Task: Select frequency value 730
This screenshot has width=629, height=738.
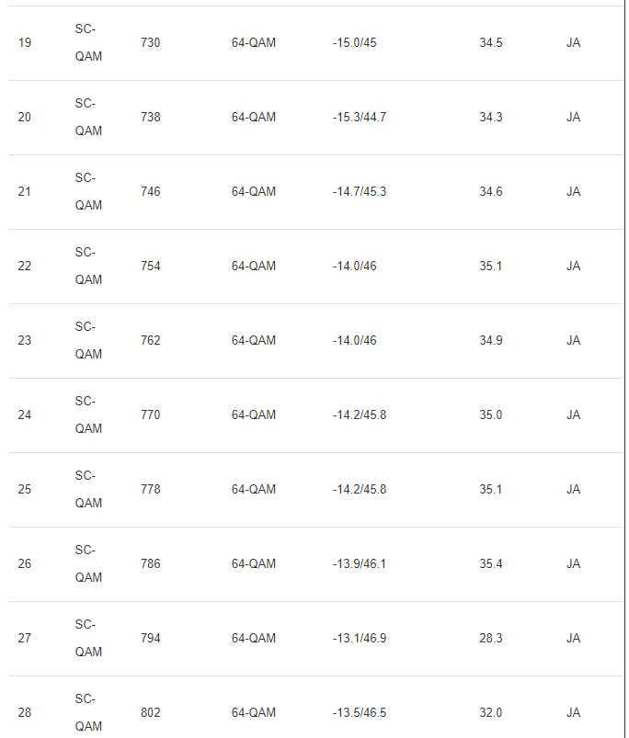Action: point(150,43)
